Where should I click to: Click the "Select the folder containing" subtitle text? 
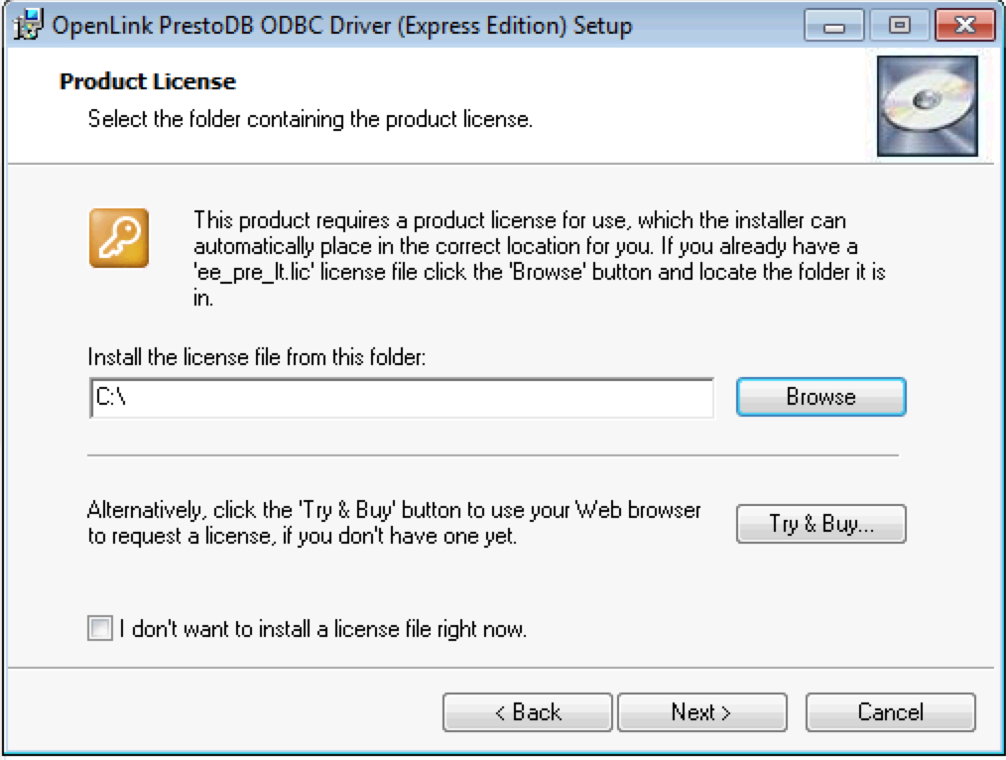click(311, 120)
